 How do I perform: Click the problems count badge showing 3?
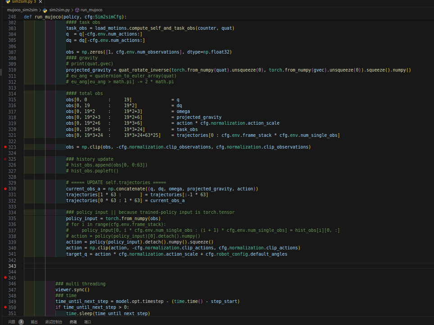coord(21,322)
